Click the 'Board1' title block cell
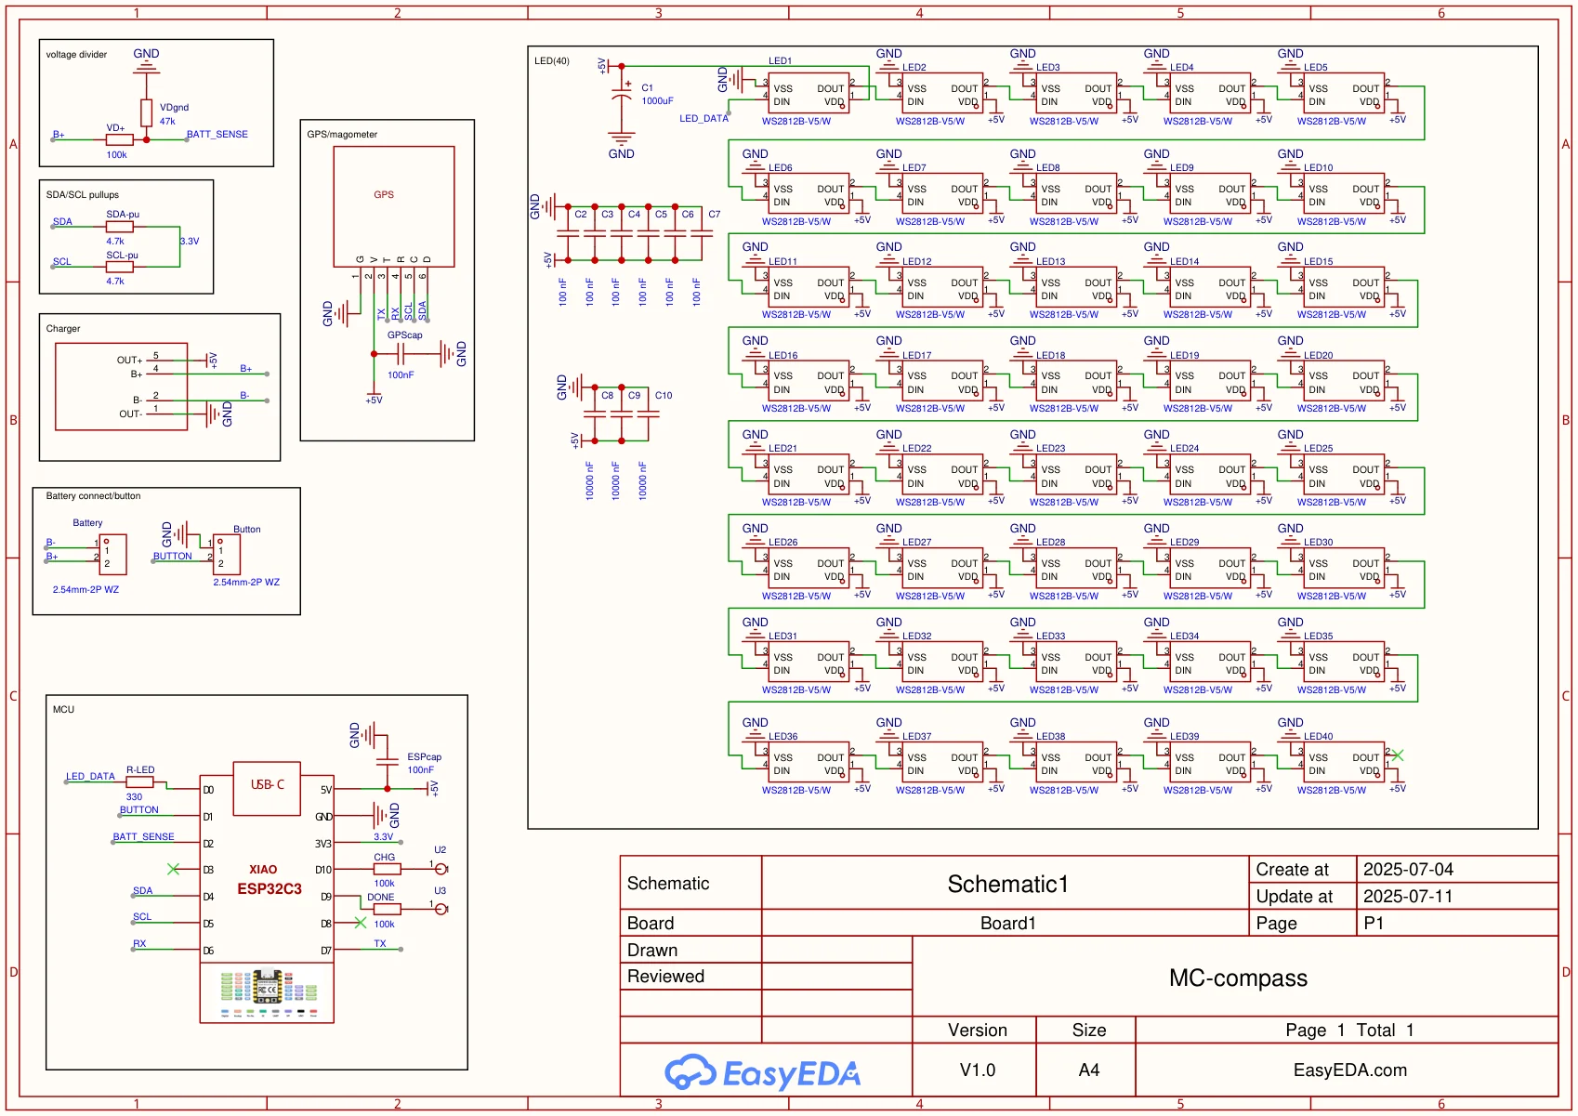This screenshot has height=1116, width=1578. click(x=1007, y=924)
